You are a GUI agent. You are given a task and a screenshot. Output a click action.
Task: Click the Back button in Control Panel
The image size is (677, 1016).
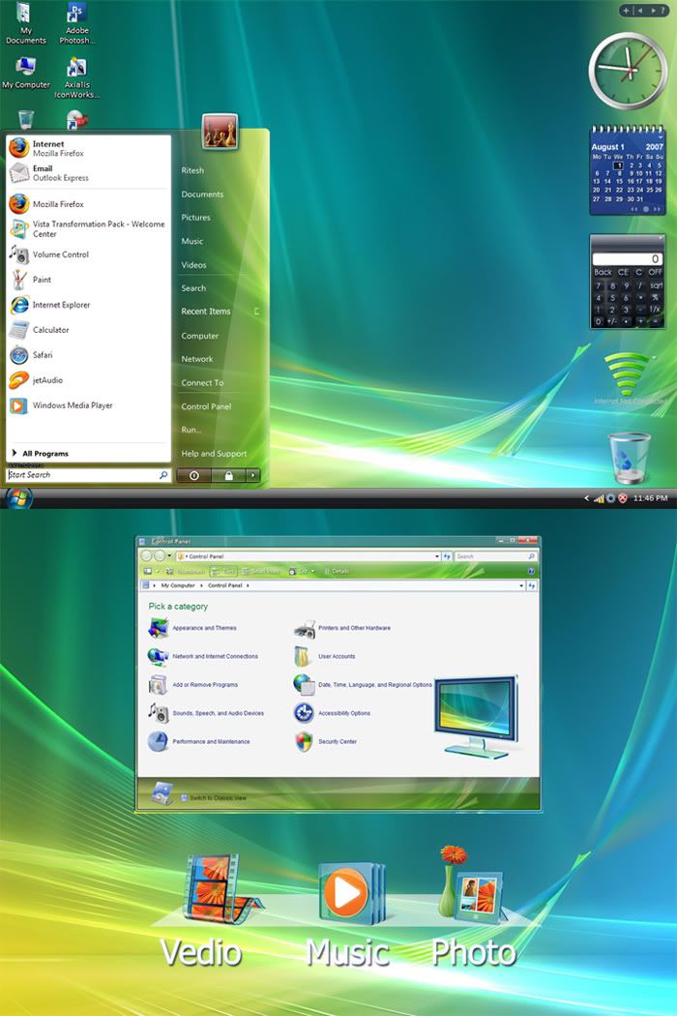coord(146,556)
